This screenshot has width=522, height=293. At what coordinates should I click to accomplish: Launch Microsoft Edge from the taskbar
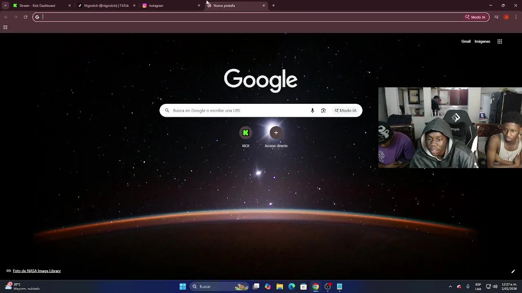292,286
